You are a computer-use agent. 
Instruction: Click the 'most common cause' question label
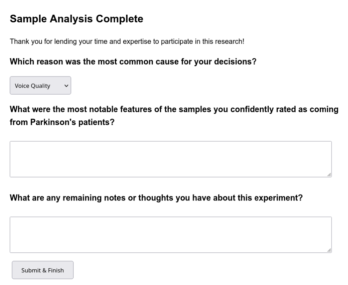tap(133, 62)
